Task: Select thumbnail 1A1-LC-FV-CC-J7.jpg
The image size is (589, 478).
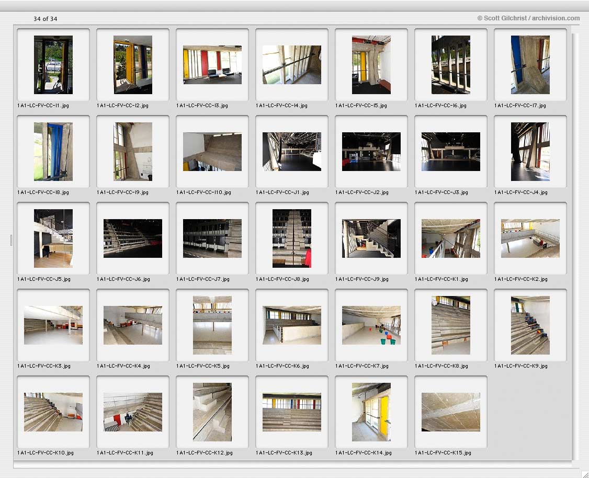Action: [x=212, y=238]
